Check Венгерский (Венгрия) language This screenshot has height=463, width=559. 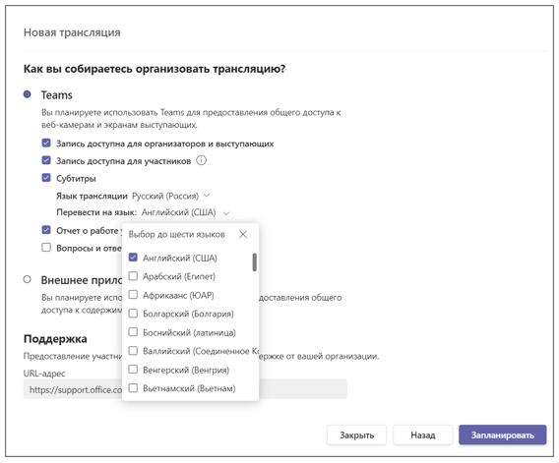click(x=133, y=370)
